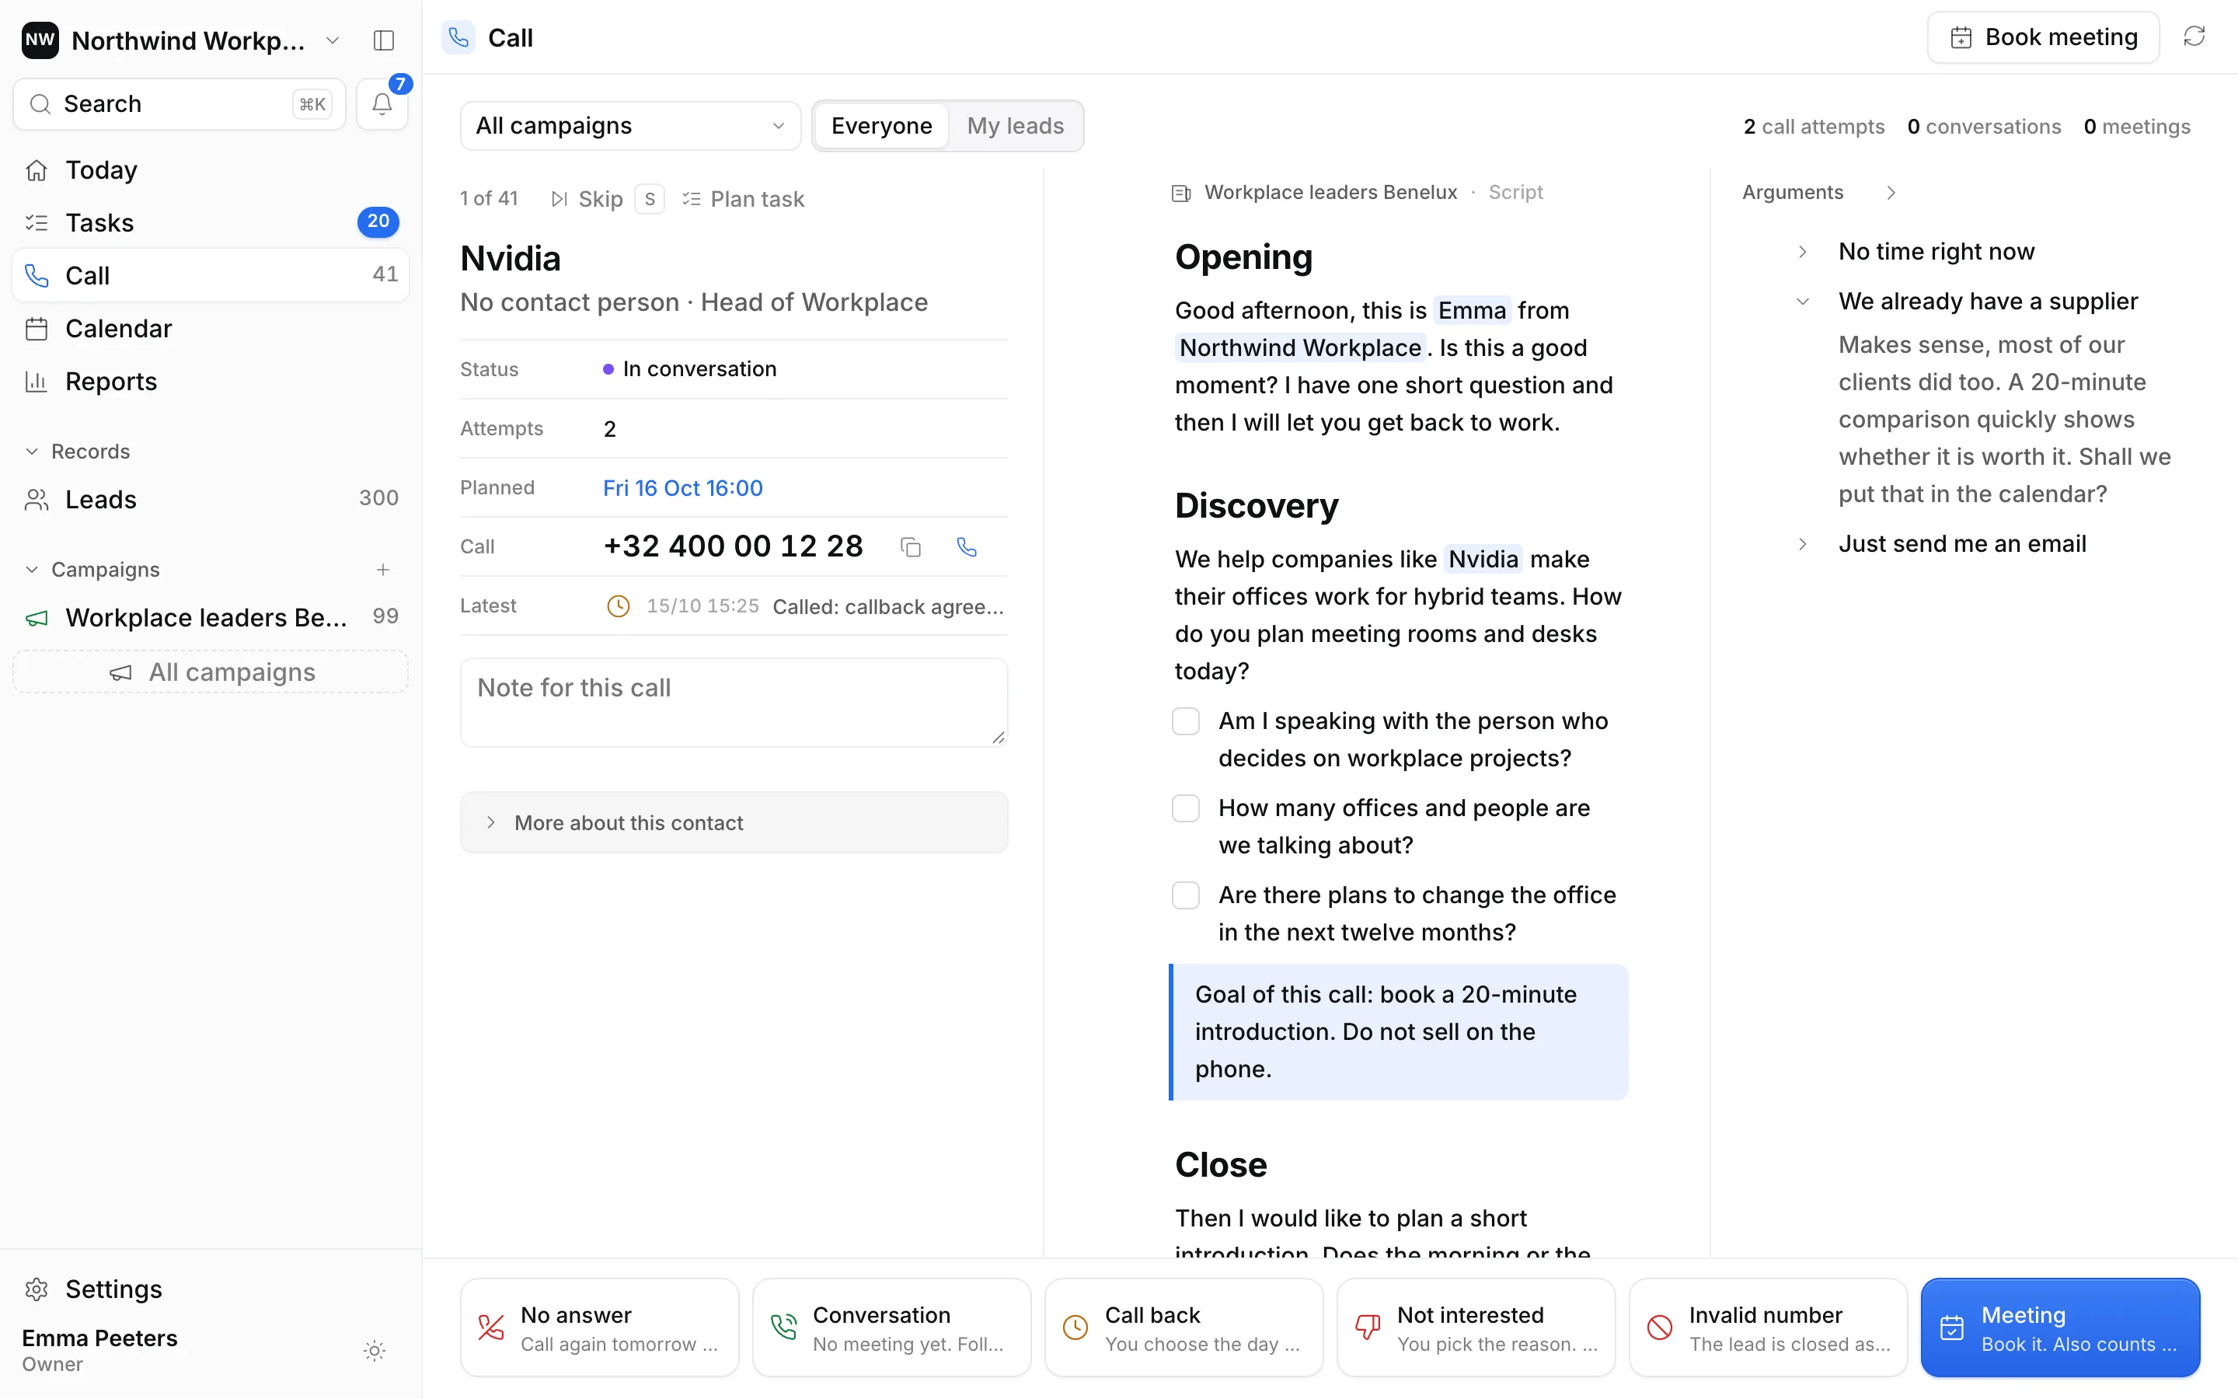Click the blue Meeting outcome button
This screenshot has width=2238, height=1399.
click(x=2059, y=1327)
